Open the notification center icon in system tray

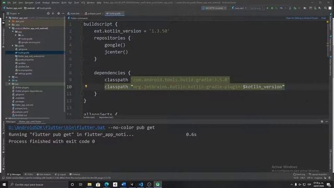329,184
